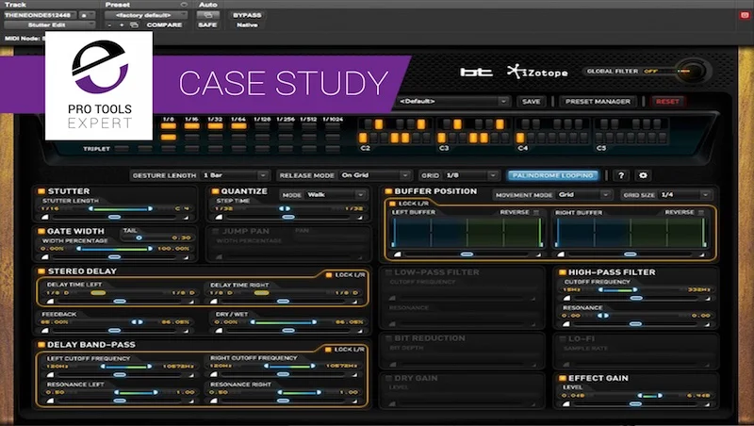Click the Stutter Length range slider

[x=121, y=208]
